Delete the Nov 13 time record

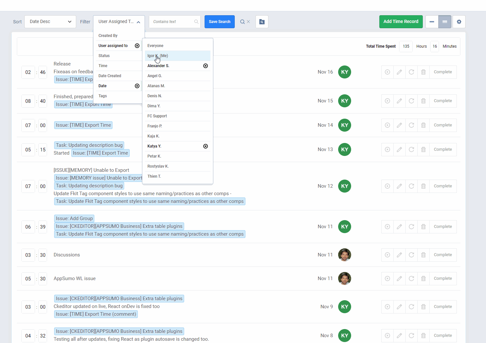(x=423, y=149)
